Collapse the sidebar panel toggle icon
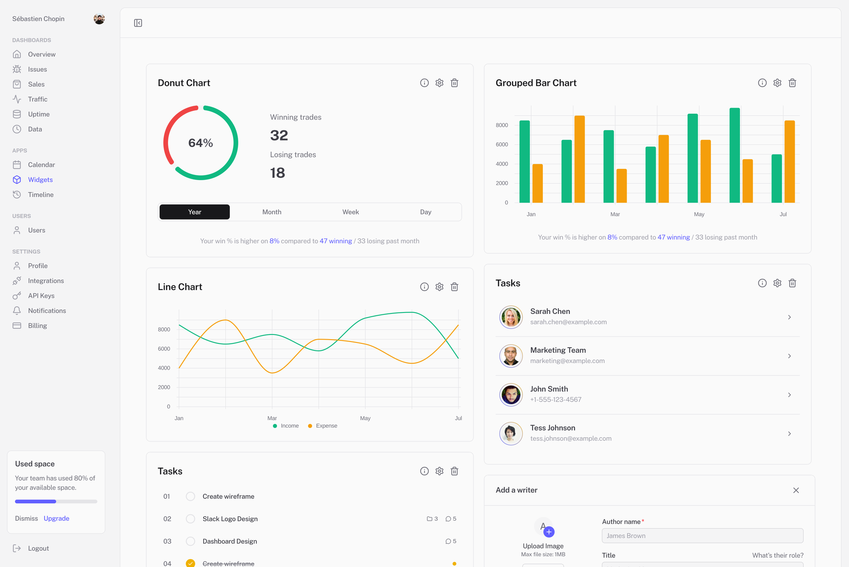The height and width of the screenshot is (567, 849). click(x=138, y=23)
